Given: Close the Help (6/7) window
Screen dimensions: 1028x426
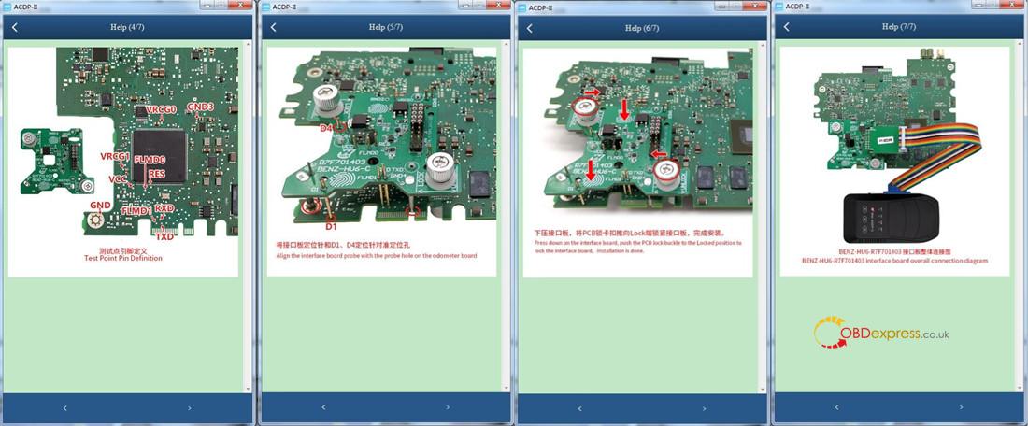Looking at the screenshot, I should (756, 6).
